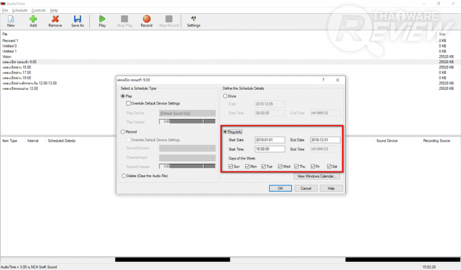Toggle the Wed checkbox
The width and height of the screenshot is (461, 270).
coord(280,166)
